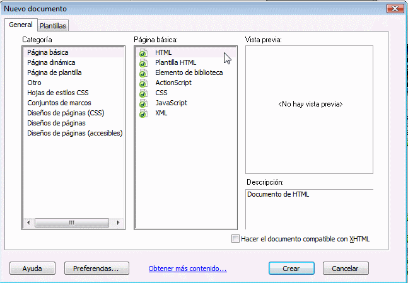Click the CSS file icon

(143, 93)
